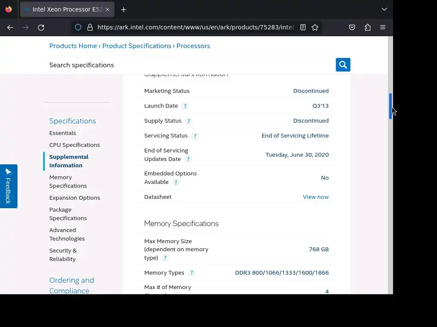
Task: Open a new browser tab
Action: tap(123, 10)
